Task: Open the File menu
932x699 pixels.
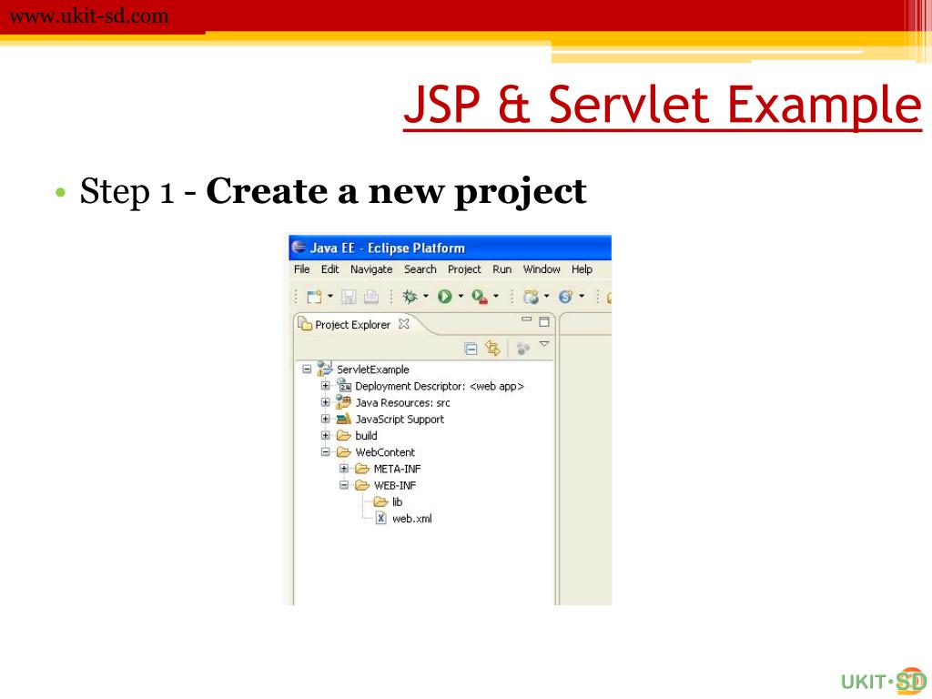Action: click(302, 269)
